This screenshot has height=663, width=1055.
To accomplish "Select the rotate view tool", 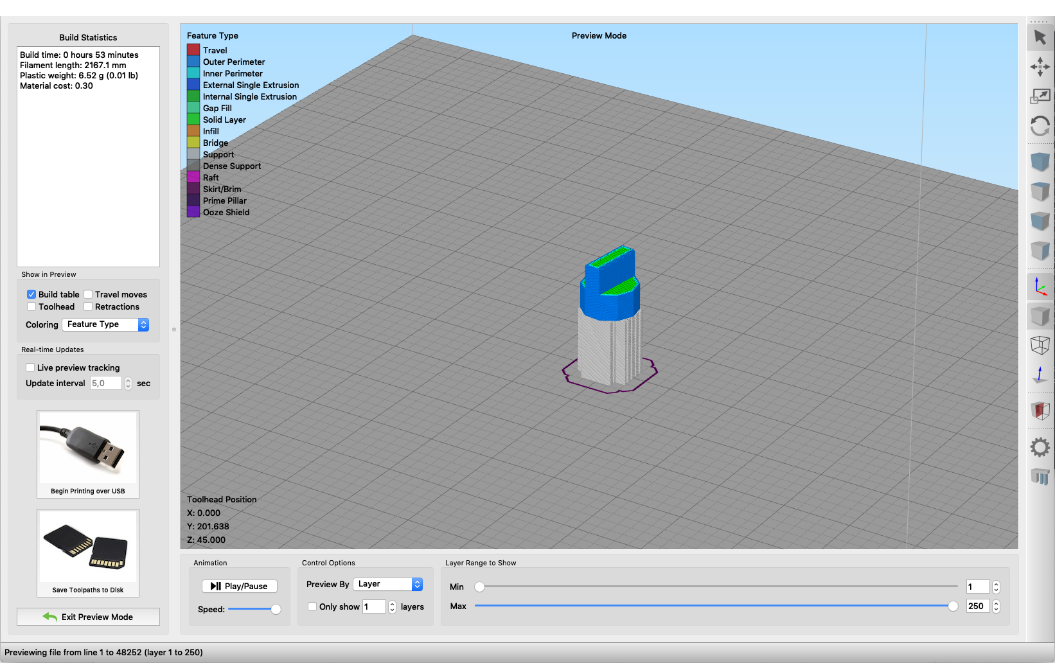I will tap(1040, 126).
